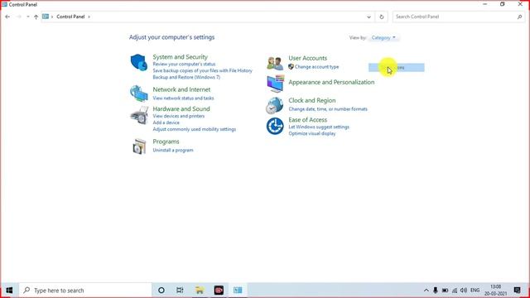Screen dimensions: 530x298
Task: Click Change account type
Action: coord(316,67)
